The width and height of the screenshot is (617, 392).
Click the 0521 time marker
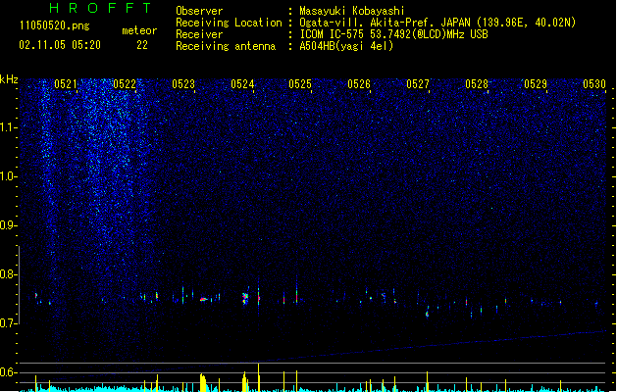[66, 84]
